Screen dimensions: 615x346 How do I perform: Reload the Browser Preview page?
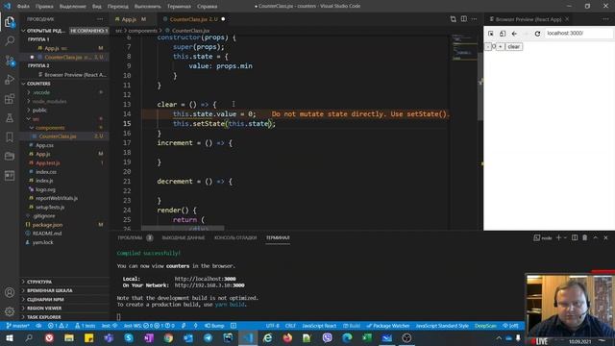coord(537,34)
